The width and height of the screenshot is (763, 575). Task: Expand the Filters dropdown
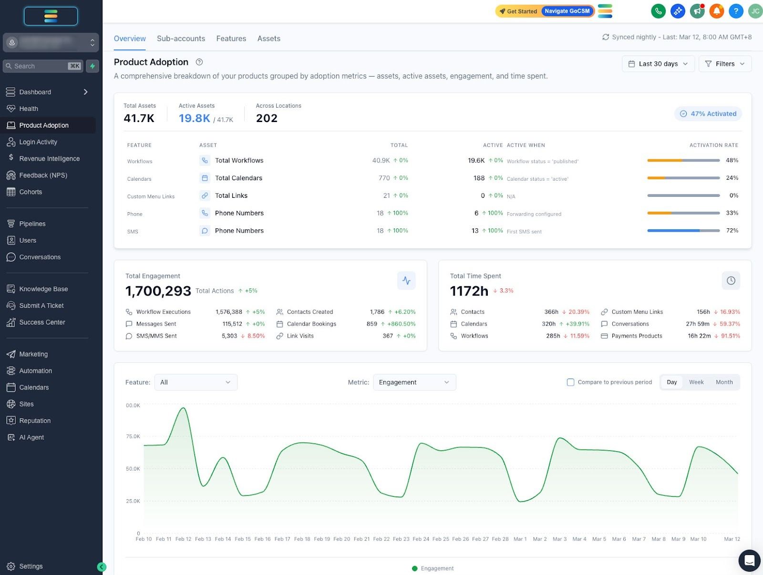point(725,64)
